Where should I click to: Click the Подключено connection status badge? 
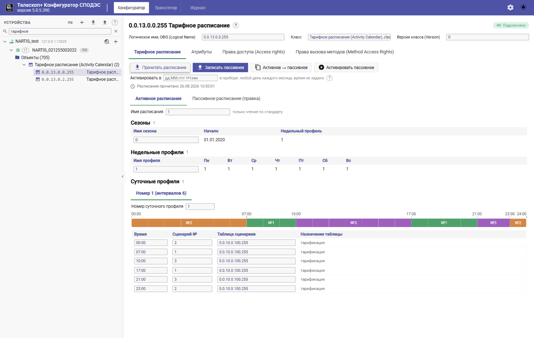pos(511,25)
